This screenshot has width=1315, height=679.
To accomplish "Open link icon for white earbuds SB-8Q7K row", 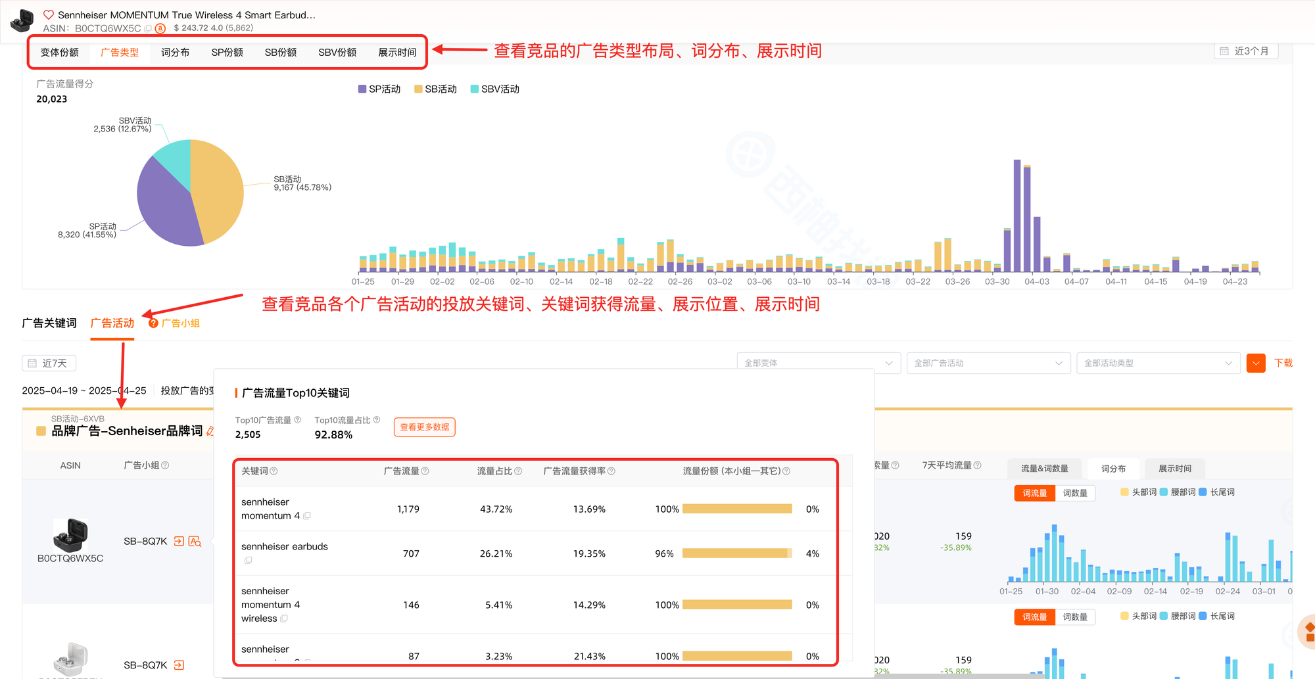I will tap(179, 665).
